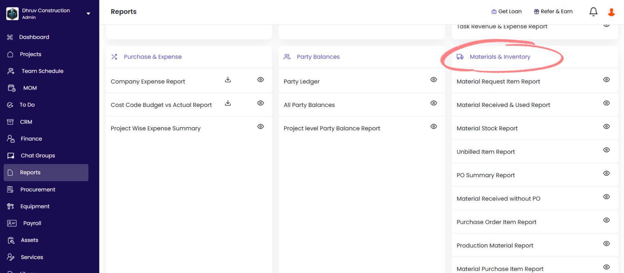Viewport: 624px width, 273px height.
Task: Click the To Do check icon
Action: point(10,105)
